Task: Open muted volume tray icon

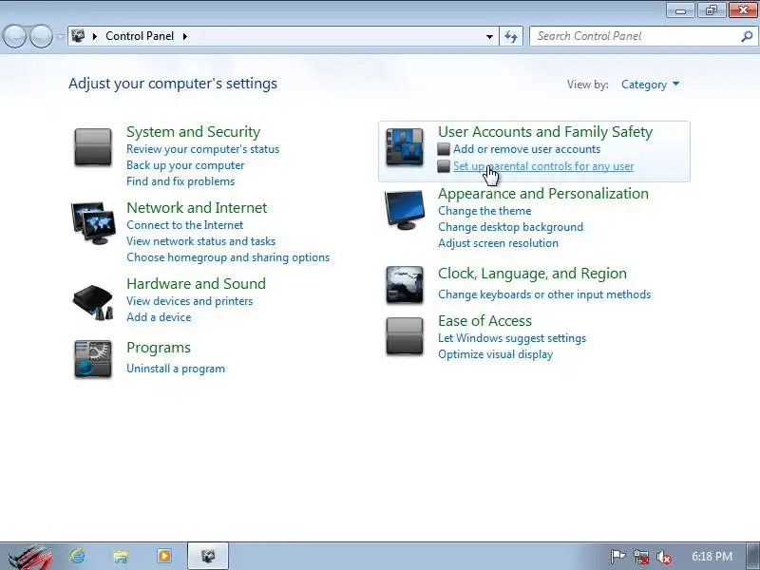Action: click(664, 557)
